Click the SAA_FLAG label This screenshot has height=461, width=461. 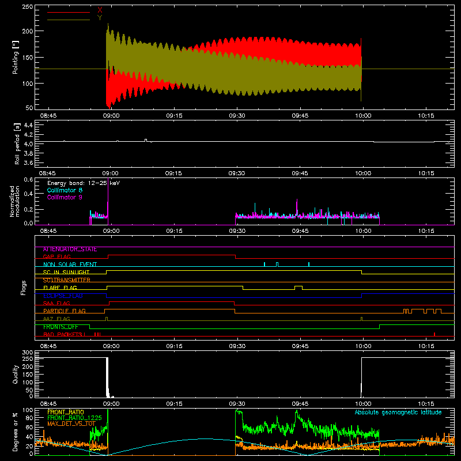click(x=56, y=303)
